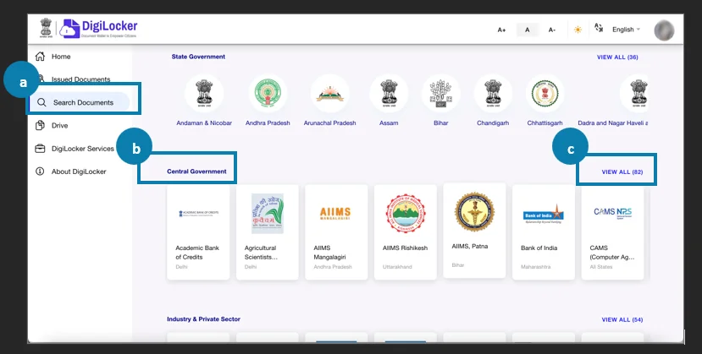
Task: Open the Academic Bank of Credits card
Action: [198, 232]
